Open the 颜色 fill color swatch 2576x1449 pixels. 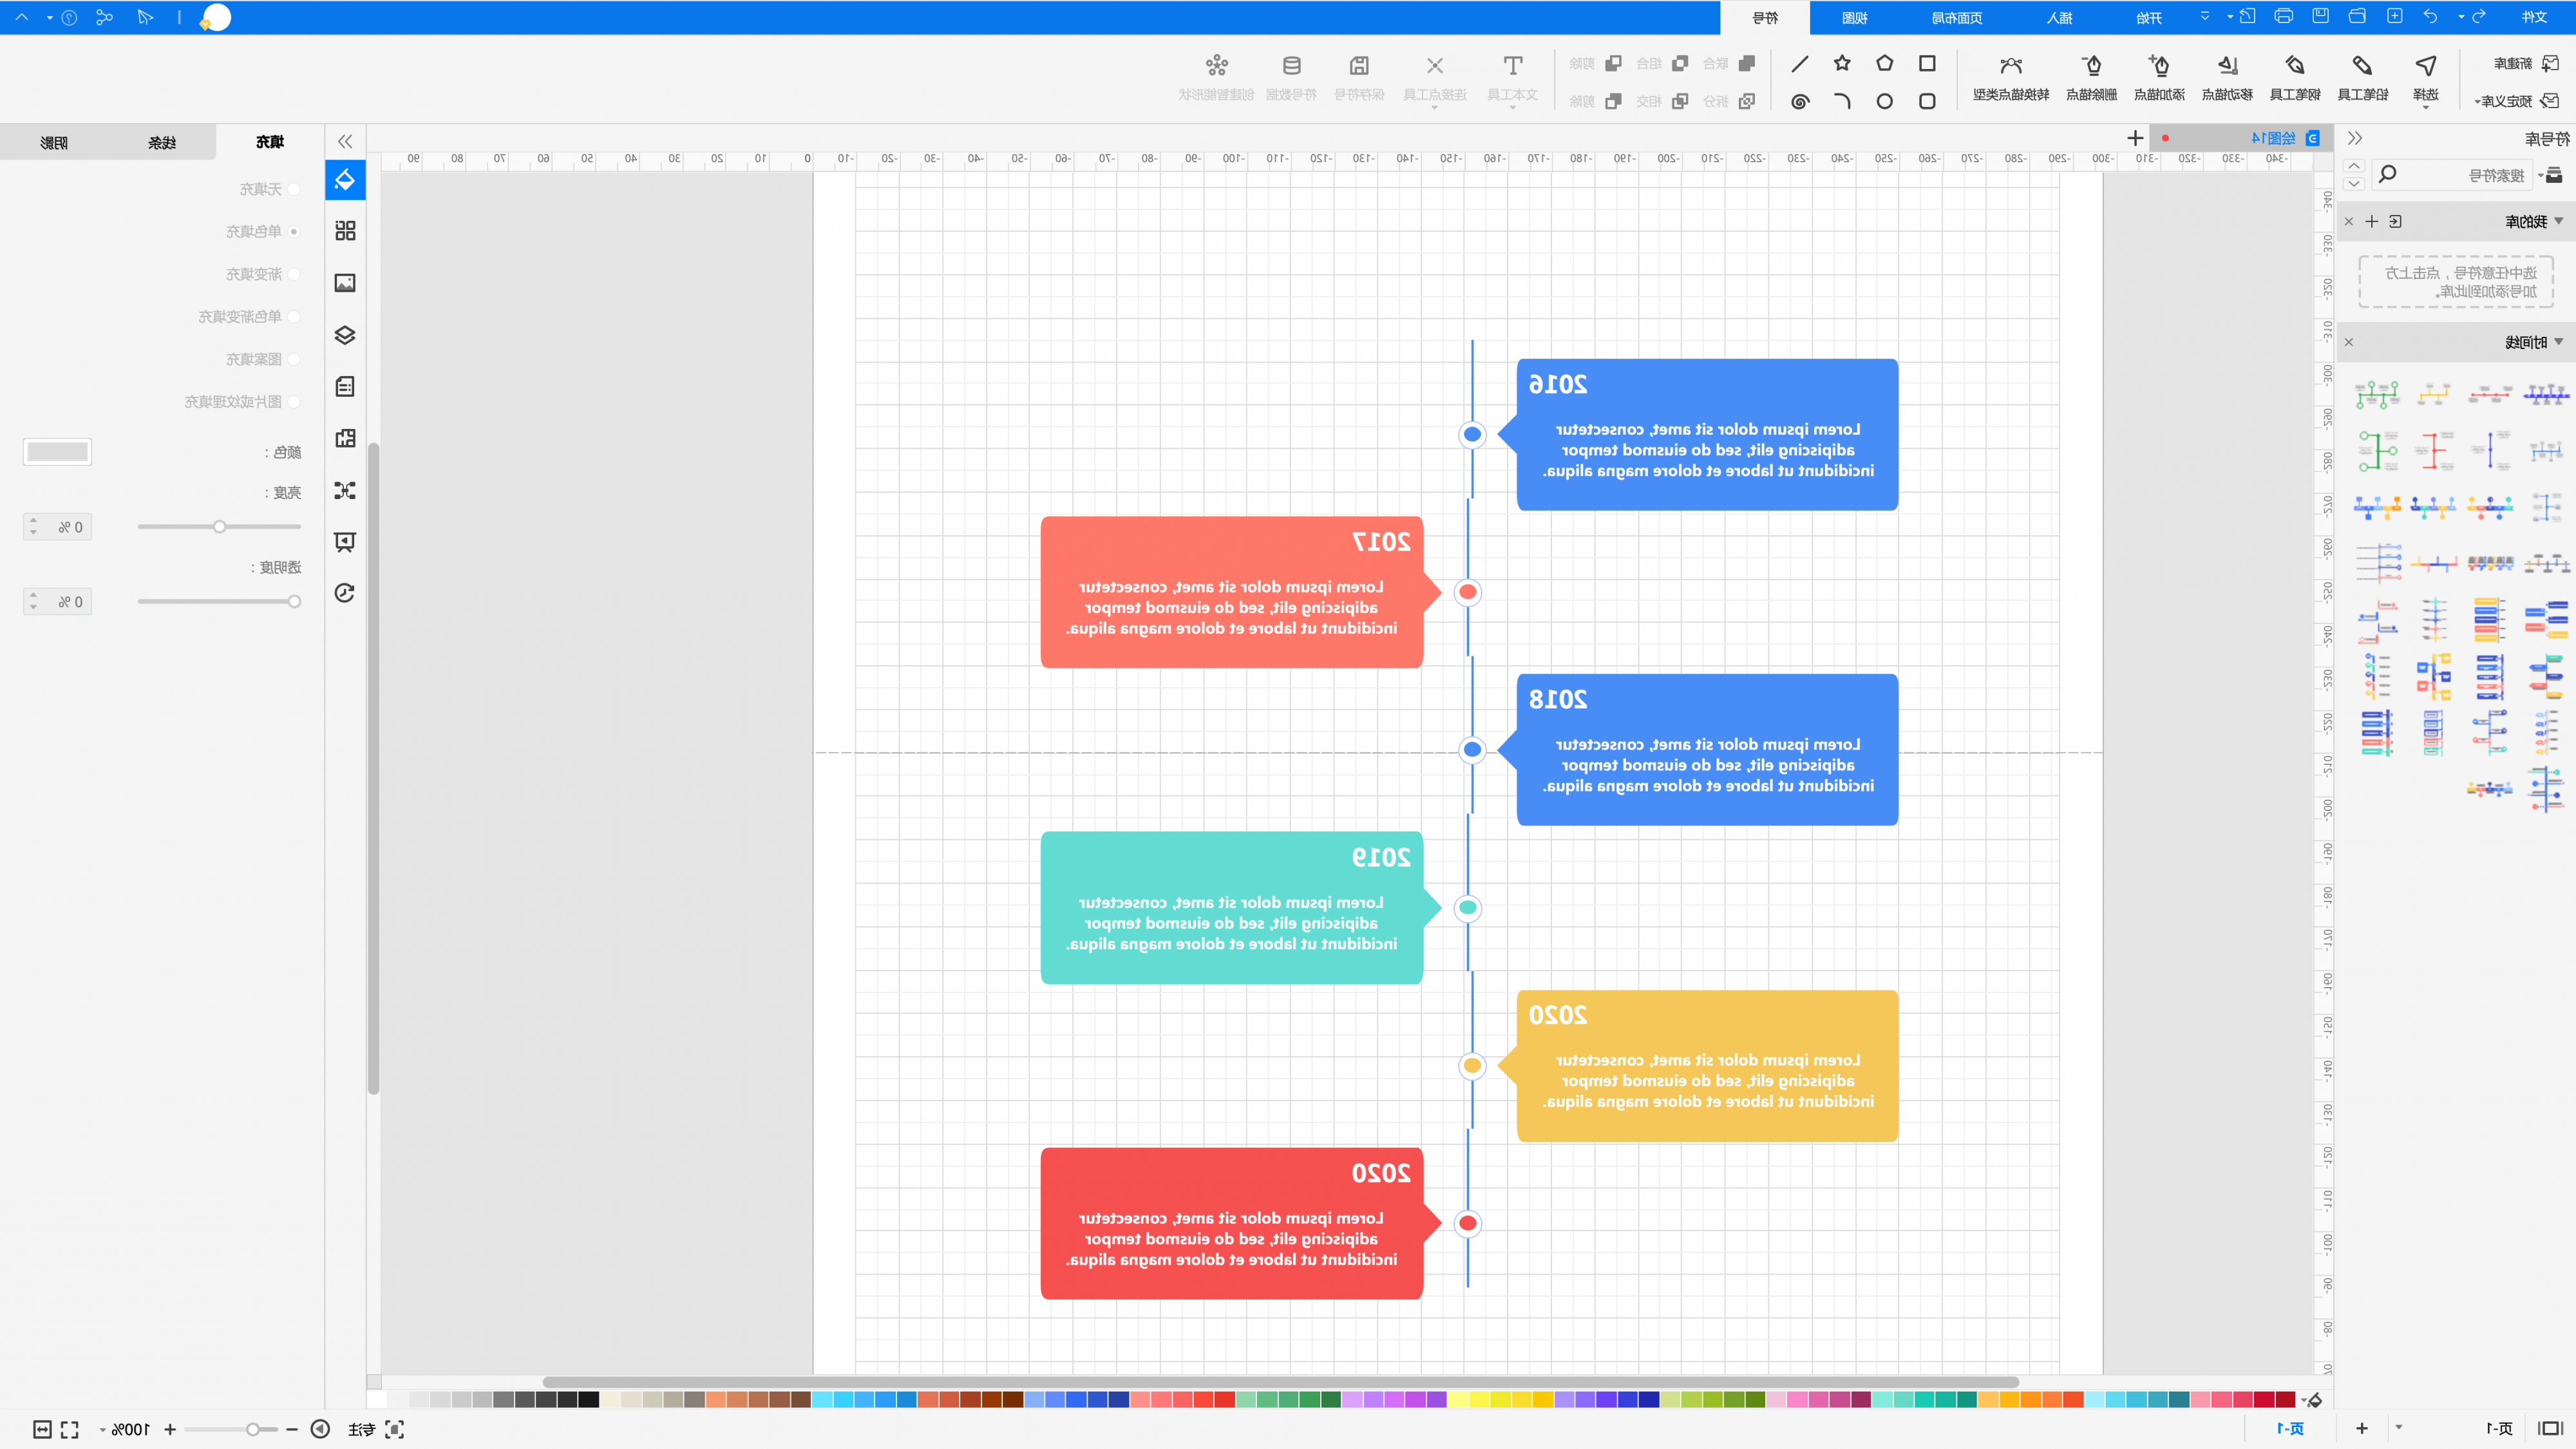pyautogui.click(x=57, y=452)
